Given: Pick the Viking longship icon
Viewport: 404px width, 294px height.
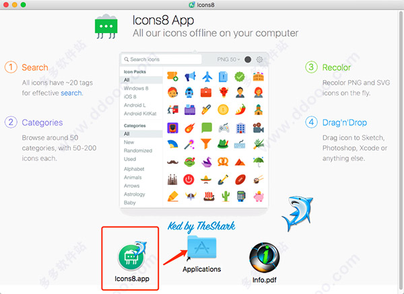Looking at the screenshot, I should click(209, 196).
